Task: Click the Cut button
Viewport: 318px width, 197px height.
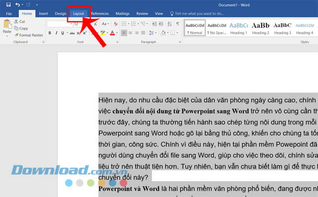Action: [x=20, y=21]
